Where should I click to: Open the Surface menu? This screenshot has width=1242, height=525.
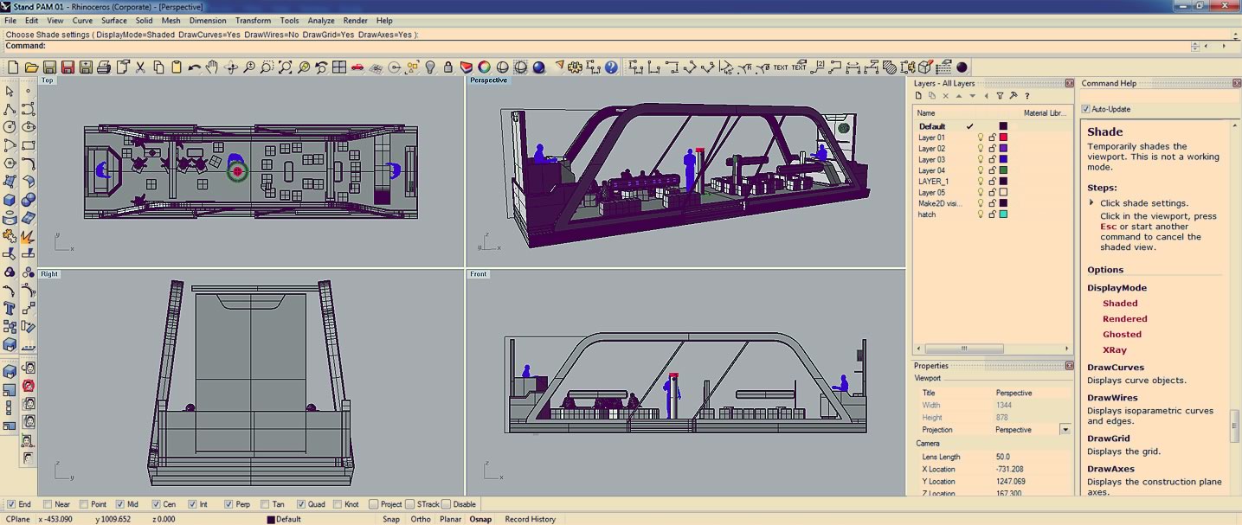point(113,21)
